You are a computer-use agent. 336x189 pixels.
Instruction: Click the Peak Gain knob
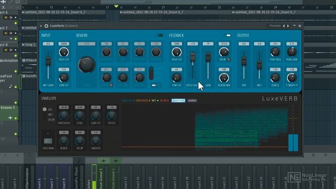[291, 52]
